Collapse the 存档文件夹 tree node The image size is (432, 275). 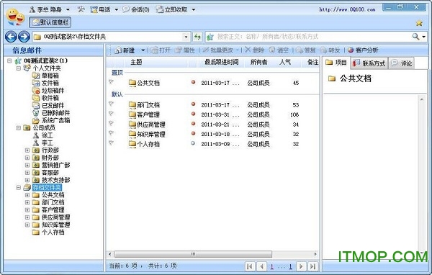pos(19,187)
